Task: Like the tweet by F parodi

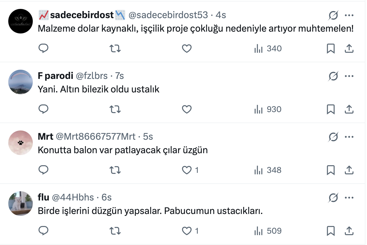Action: pos(187,109)
